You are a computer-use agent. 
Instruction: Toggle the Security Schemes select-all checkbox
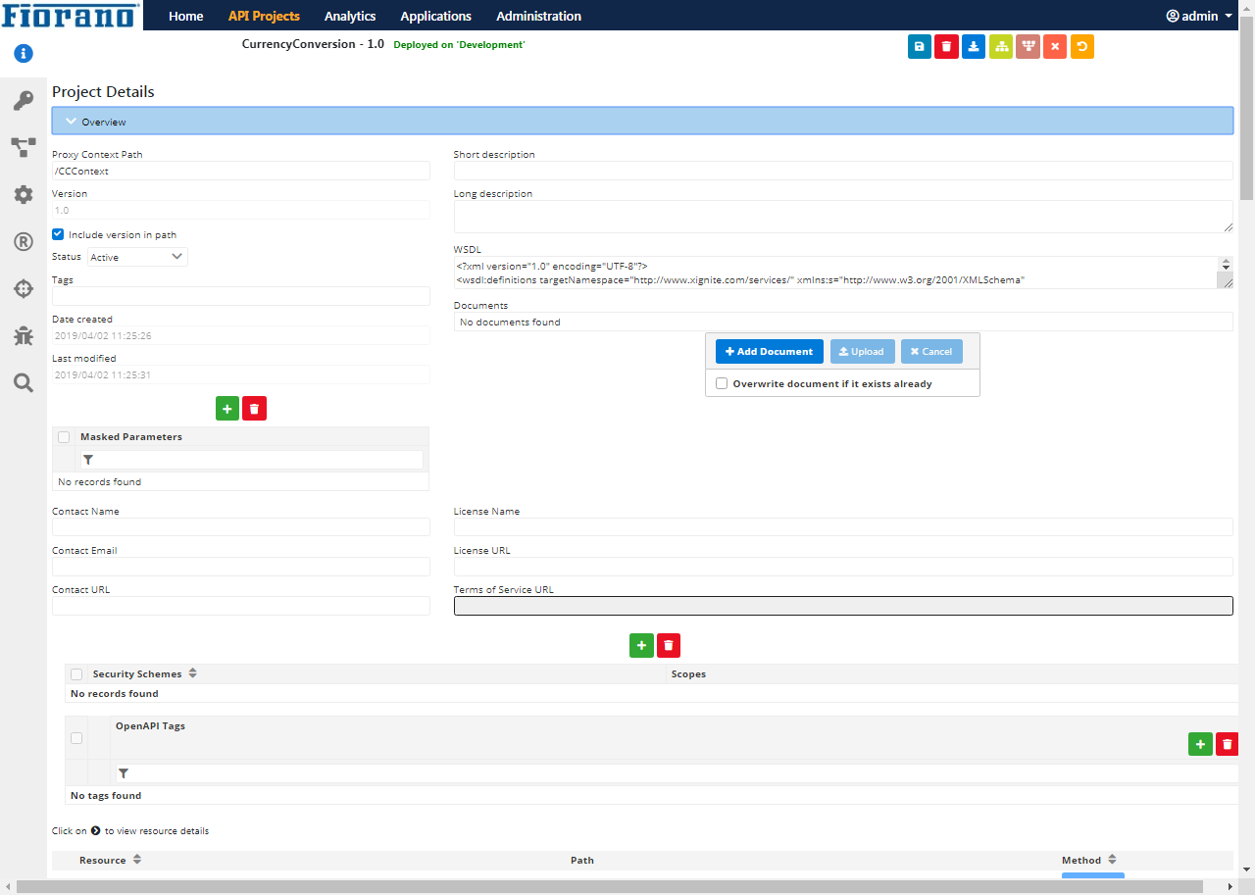(76, 674)
